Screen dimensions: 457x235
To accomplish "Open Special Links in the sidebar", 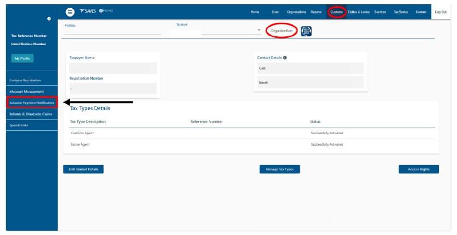I will pyautogui.click(x=32, y=125).
